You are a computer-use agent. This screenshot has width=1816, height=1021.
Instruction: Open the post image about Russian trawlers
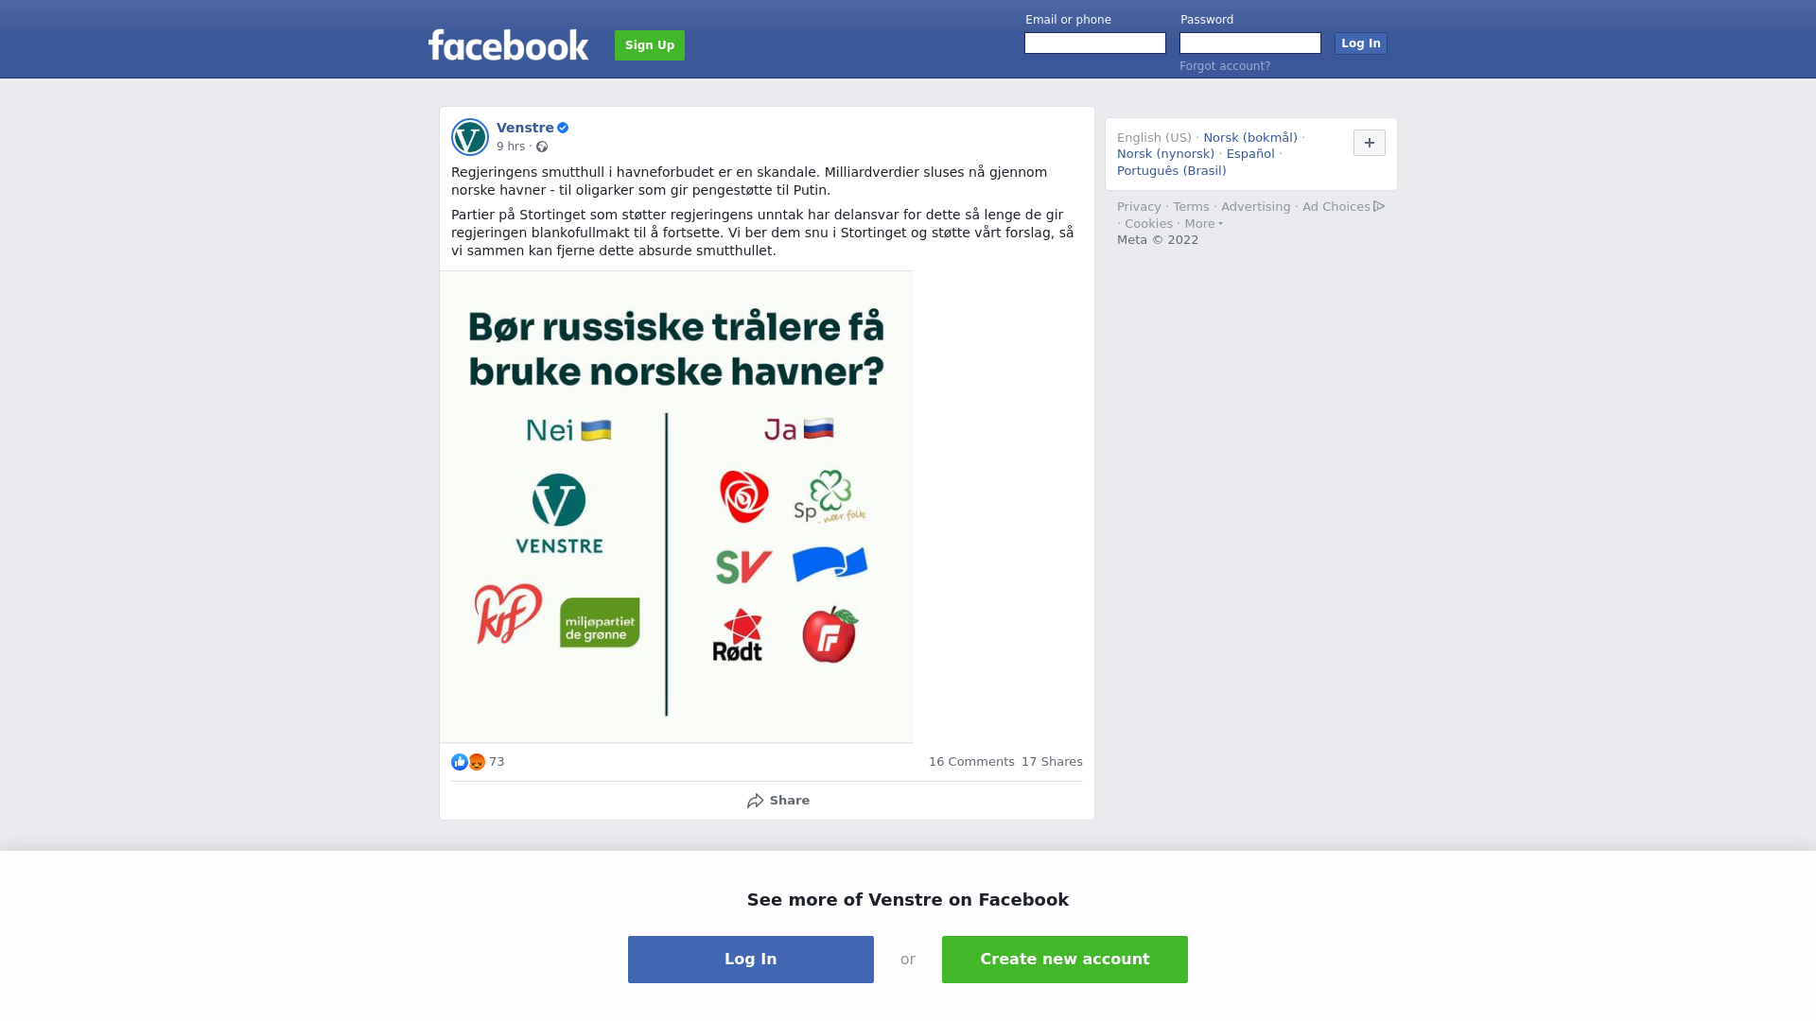[676, 507]
